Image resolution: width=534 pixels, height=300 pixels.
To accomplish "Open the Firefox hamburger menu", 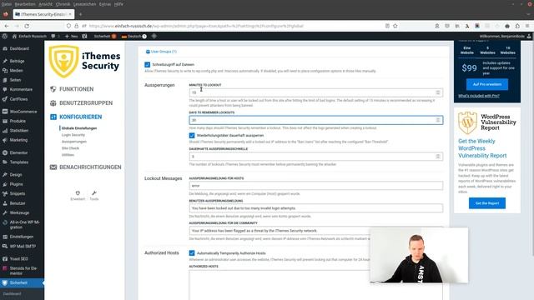I will click(527, 26).
